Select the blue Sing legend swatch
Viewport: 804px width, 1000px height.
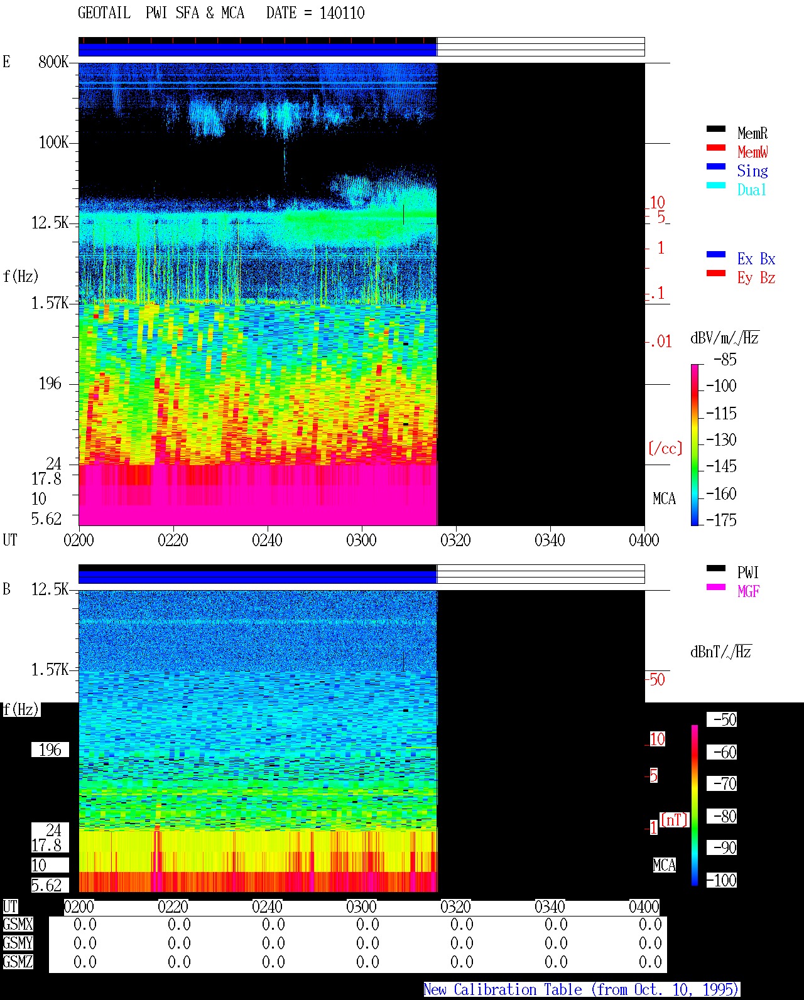tap(716, 166)
